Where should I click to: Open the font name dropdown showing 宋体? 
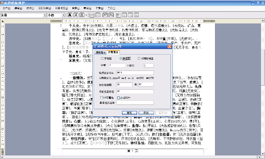(45, 15)
